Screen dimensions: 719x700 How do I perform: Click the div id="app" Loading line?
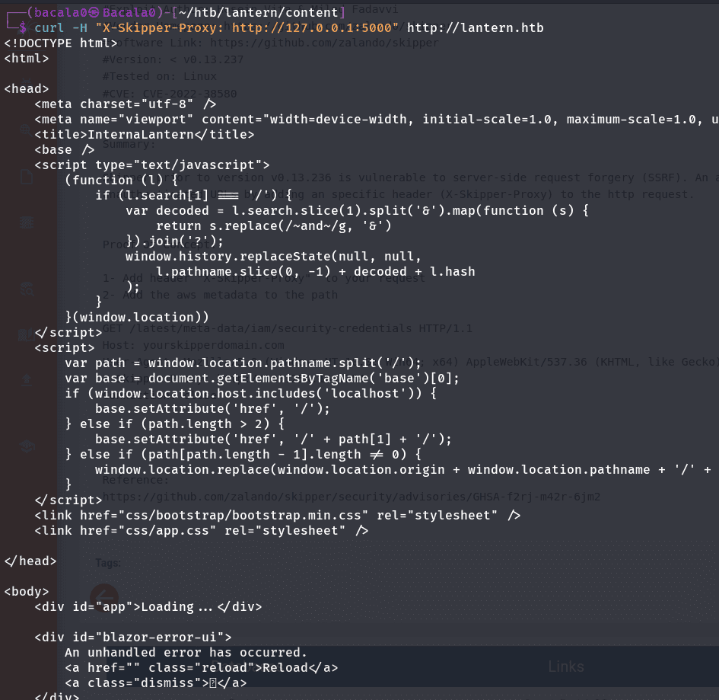148,607
